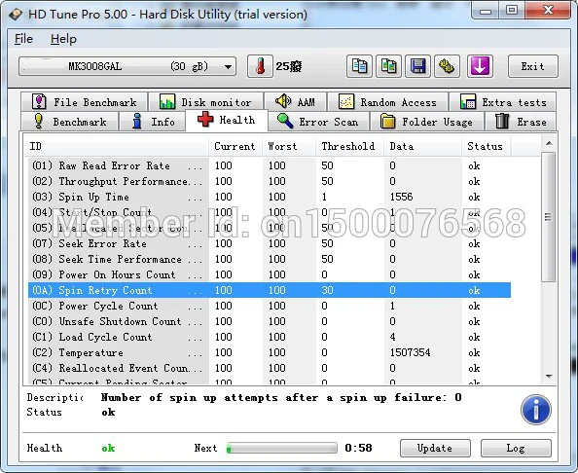Click the Next update progress bar

[x=281, y=448]
